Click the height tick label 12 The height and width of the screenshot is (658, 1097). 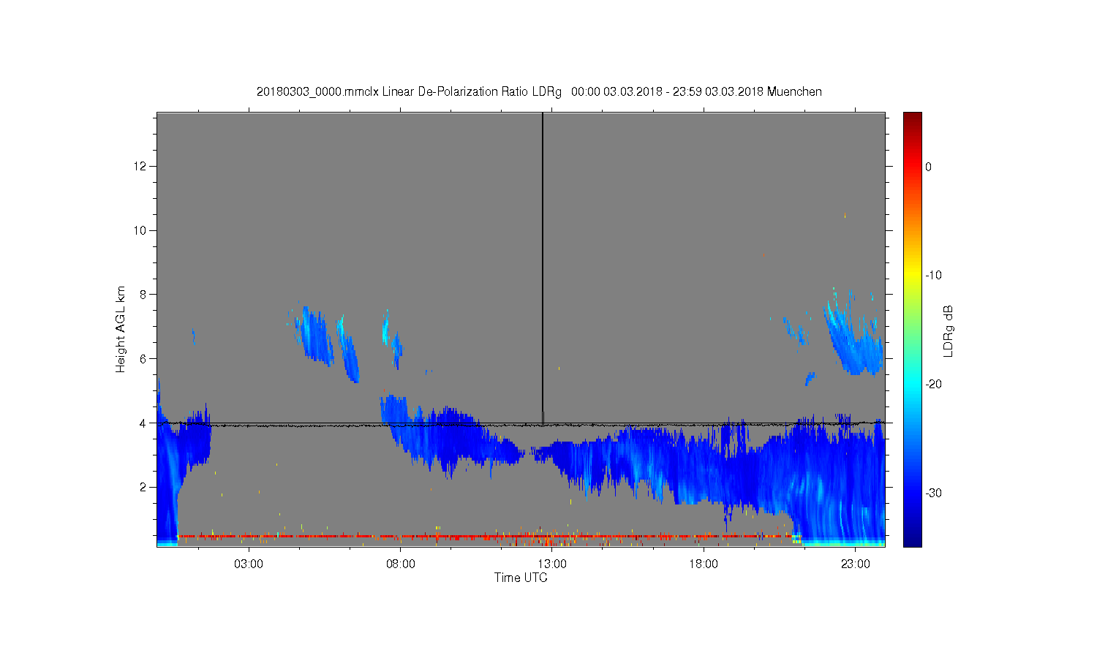click(140, 167)
